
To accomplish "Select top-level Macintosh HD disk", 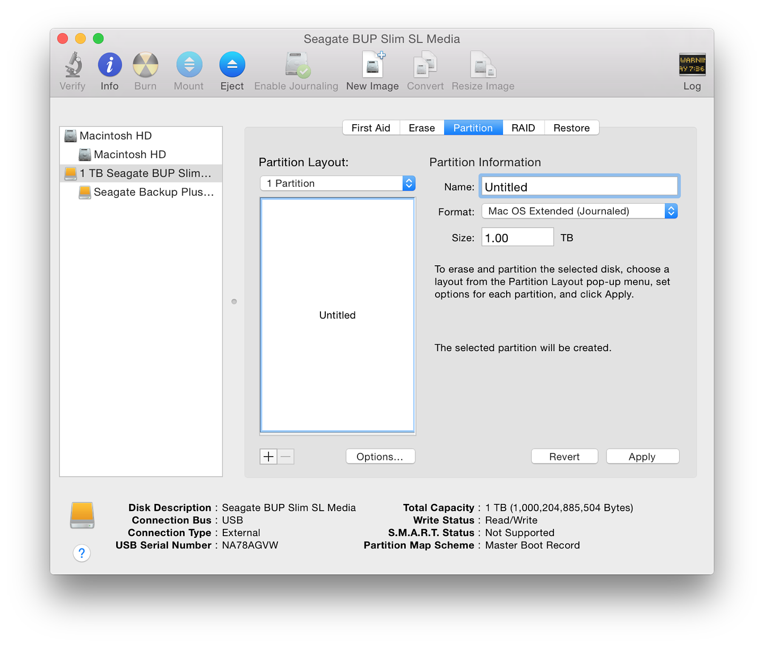I will tap(141, 136).
